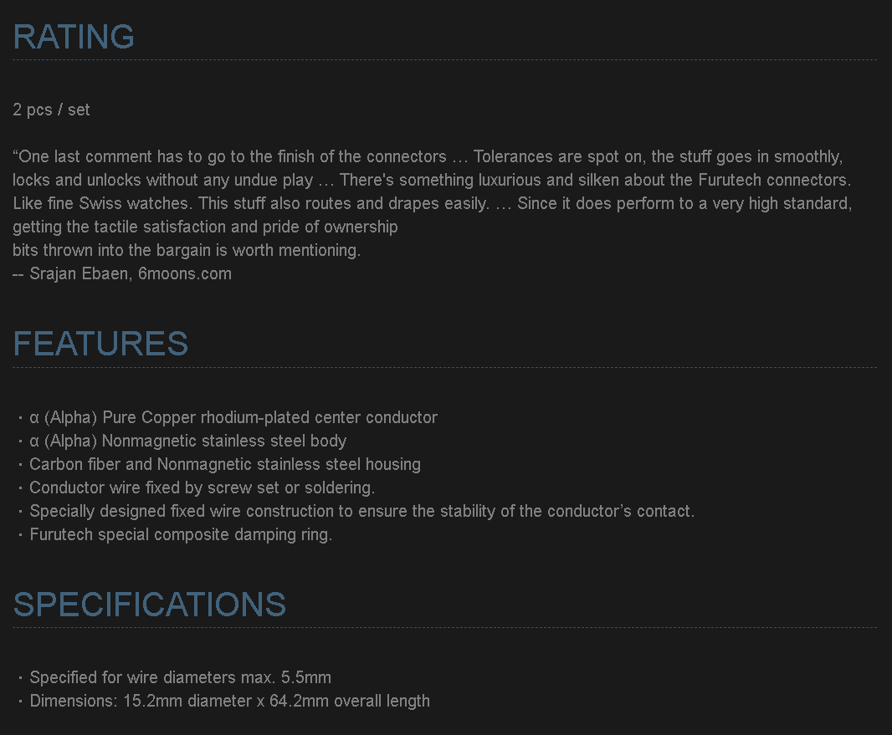Click the reviewer name "Srajan Ebaen"
892x735 pixels.
click(x=79, y=273)
